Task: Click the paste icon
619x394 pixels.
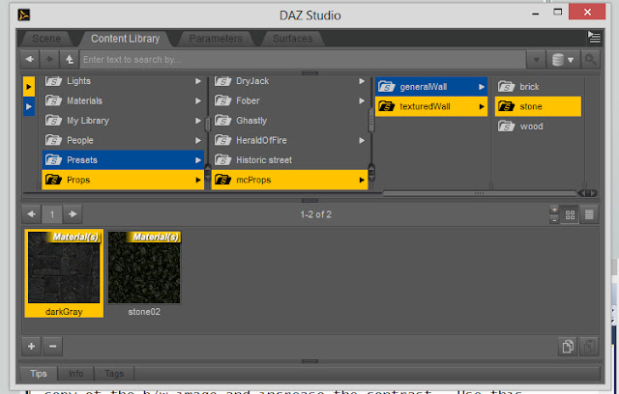Action: click(589, 347)
